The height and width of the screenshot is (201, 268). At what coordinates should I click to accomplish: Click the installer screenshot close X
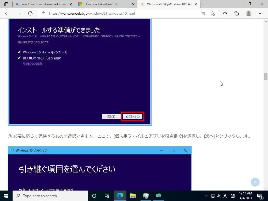185,150
